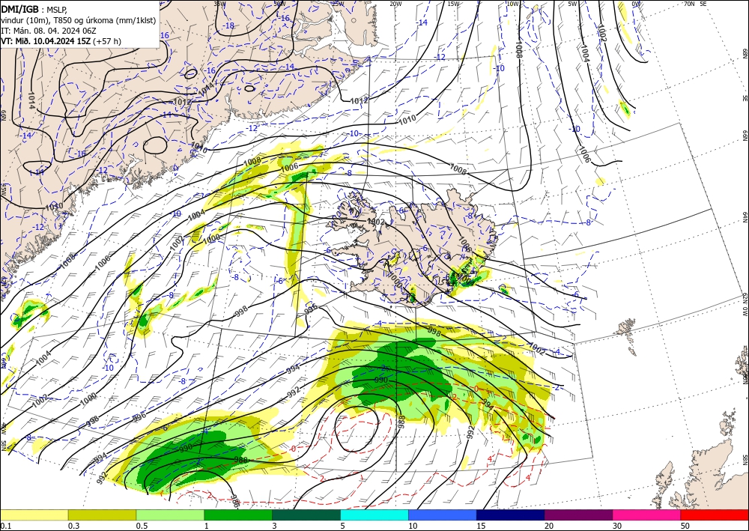Click the navy 15–20 legend swatch
This screenshot has height=531, width=749.
pos(511,515)
